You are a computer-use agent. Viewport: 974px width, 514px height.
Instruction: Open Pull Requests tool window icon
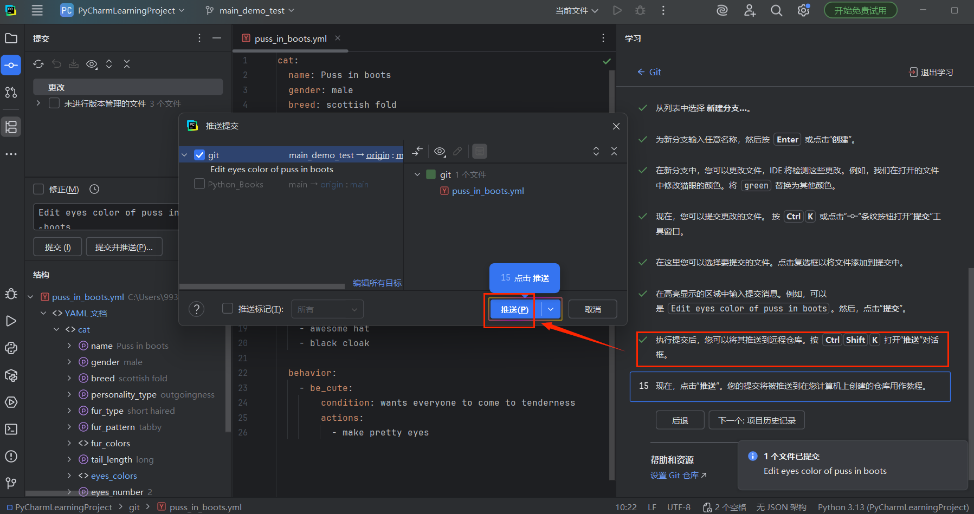(11, 92)
